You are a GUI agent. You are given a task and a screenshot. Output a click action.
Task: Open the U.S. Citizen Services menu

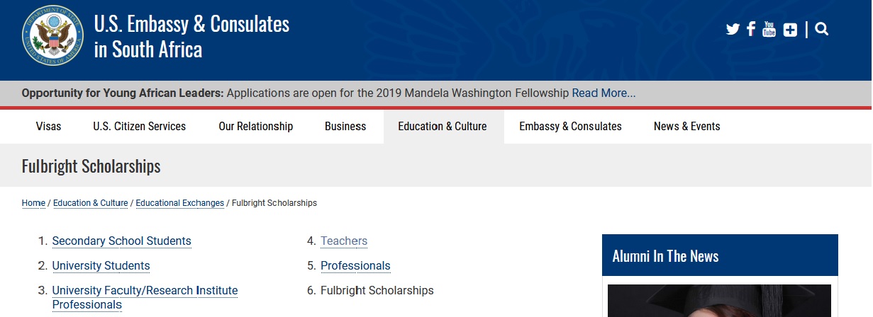click(139, 127)
